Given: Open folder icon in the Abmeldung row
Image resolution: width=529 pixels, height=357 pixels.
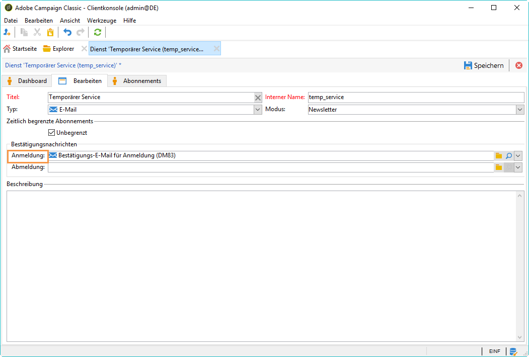Looking at the screenshot, I should pos(499,167).
